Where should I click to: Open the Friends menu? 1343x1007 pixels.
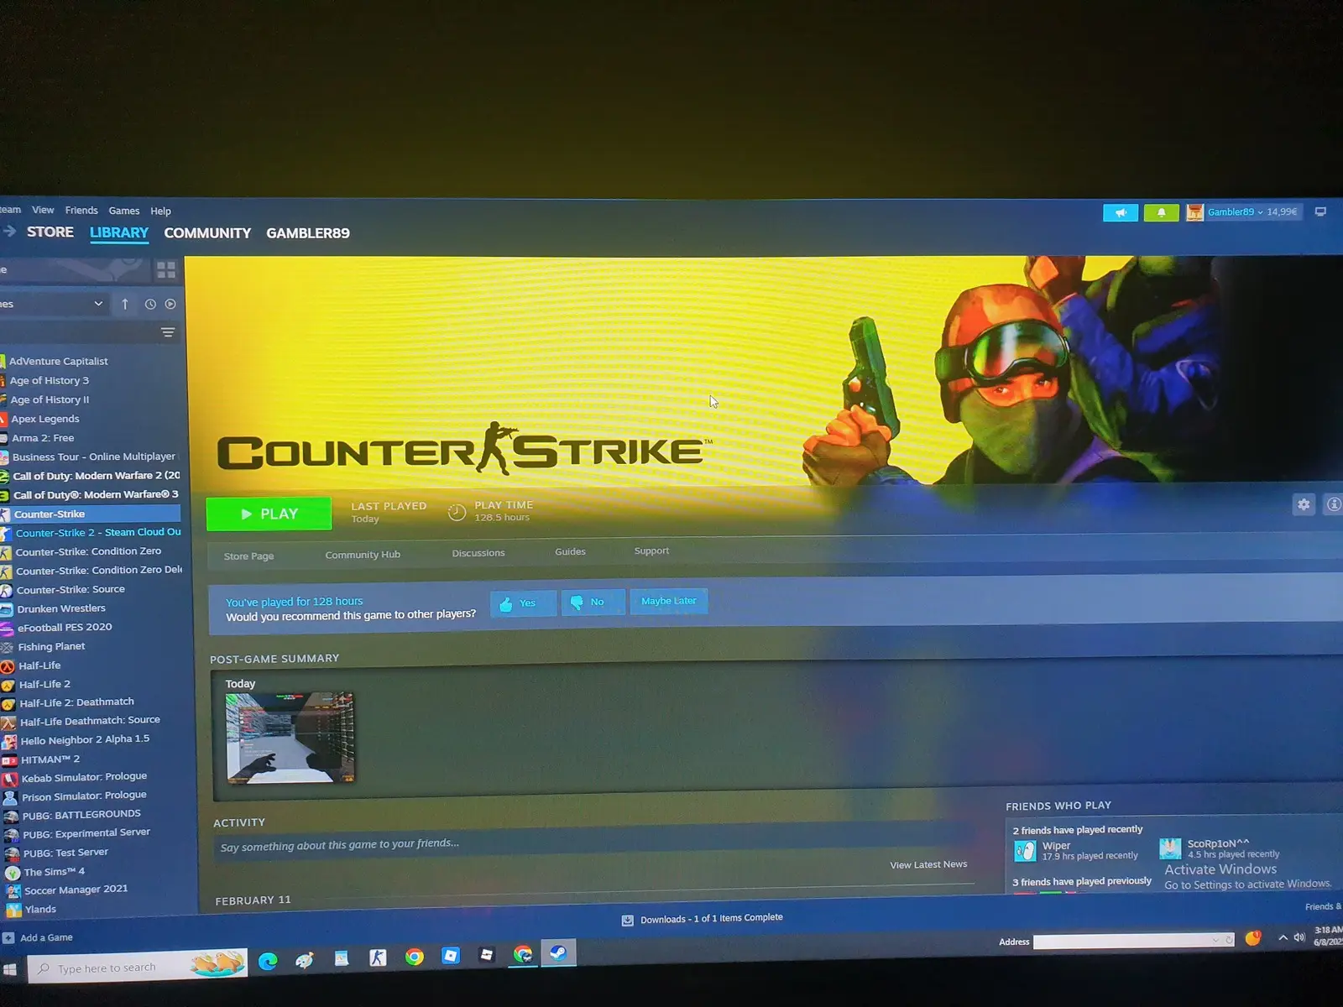(81, 211)
